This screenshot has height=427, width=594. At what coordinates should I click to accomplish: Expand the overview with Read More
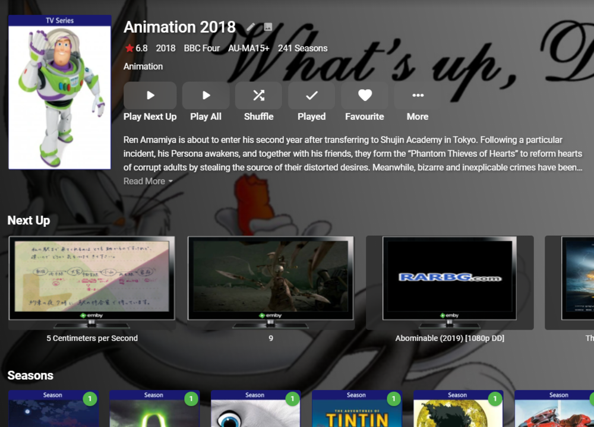click(148, 181)
